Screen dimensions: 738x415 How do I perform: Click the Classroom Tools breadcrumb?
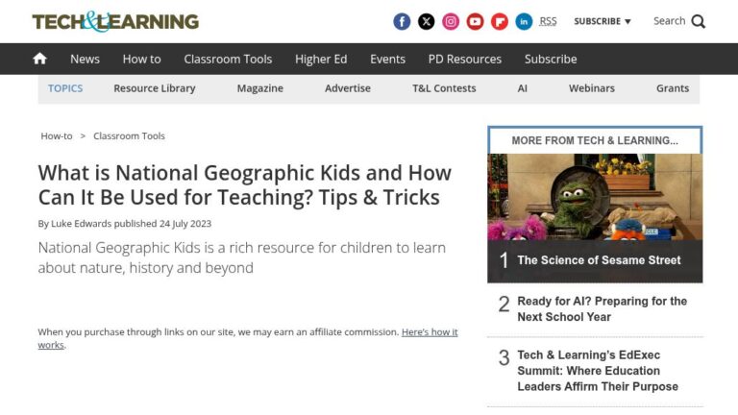(x=129, y=136)
